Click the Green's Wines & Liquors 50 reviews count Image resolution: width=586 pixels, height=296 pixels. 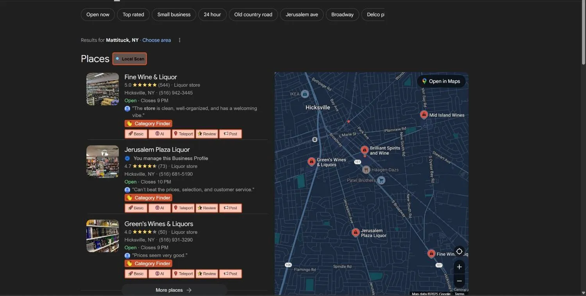click(163, 232)
